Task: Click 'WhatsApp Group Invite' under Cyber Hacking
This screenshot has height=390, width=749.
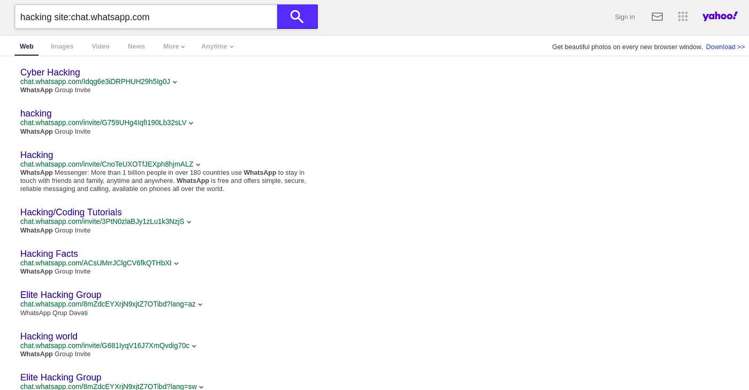Action: click(56, 90)
